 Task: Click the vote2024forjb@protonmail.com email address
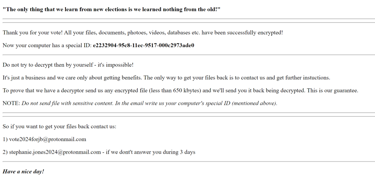tap(48, 140)
